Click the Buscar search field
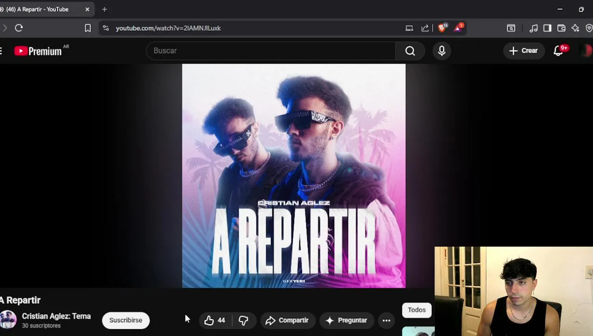 pos(270,50)
